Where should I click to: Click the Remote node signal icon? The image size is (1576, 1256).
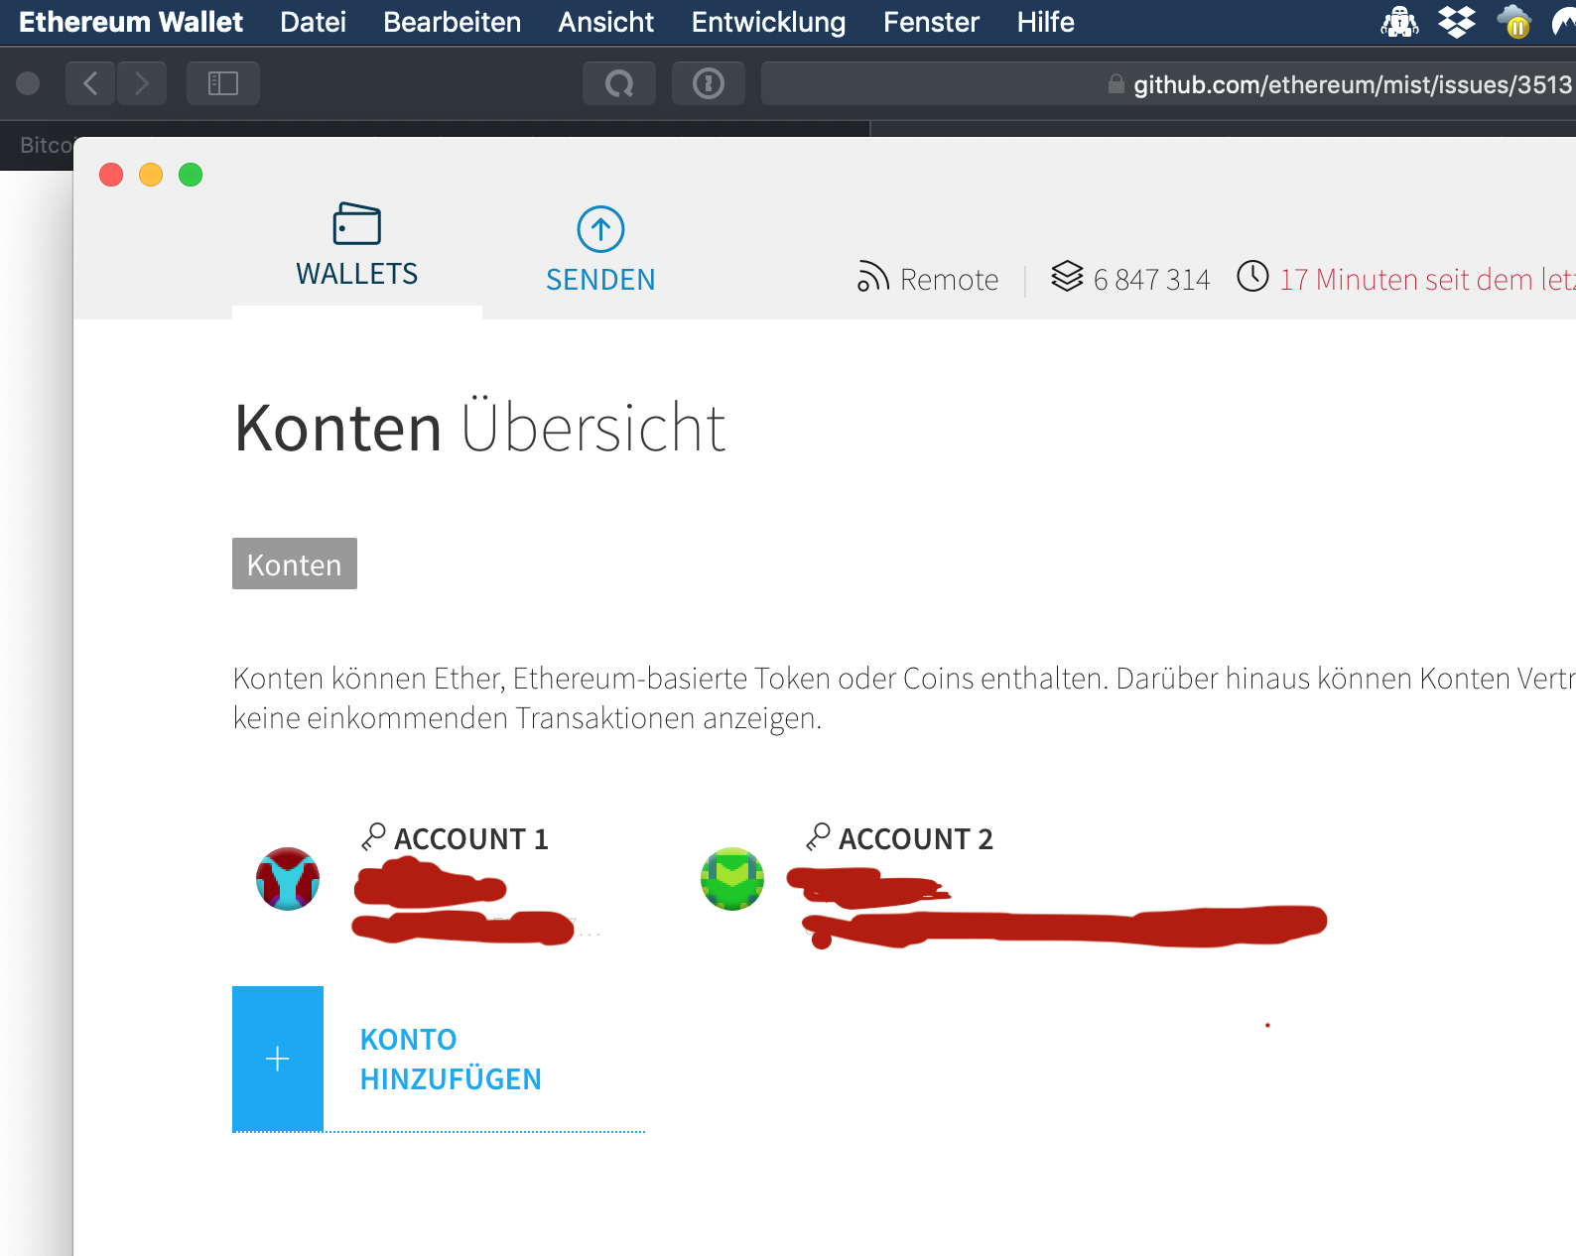coord(872,277)
